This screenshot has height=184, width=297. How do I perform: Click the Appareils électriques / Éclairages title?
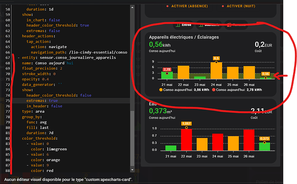pyautogui.click(x=184, y=37)
